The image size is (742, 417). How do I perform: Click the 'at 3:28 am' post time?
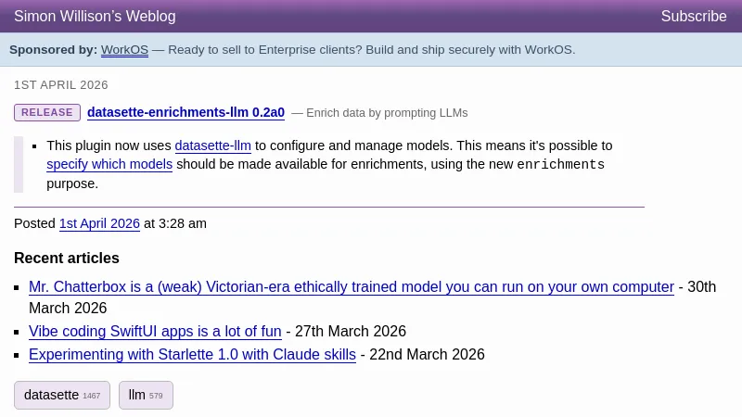coord(175,223)
